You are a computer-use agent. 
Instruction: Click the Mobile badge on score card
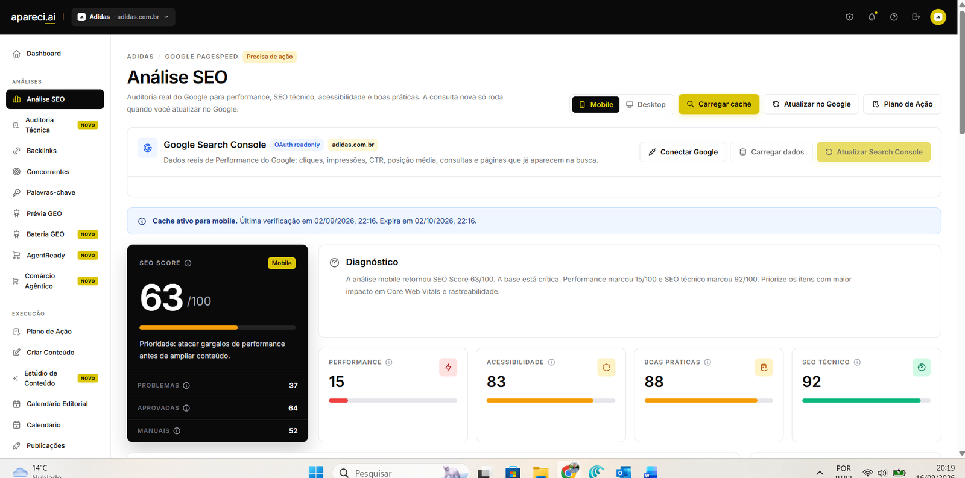[282, 263]
